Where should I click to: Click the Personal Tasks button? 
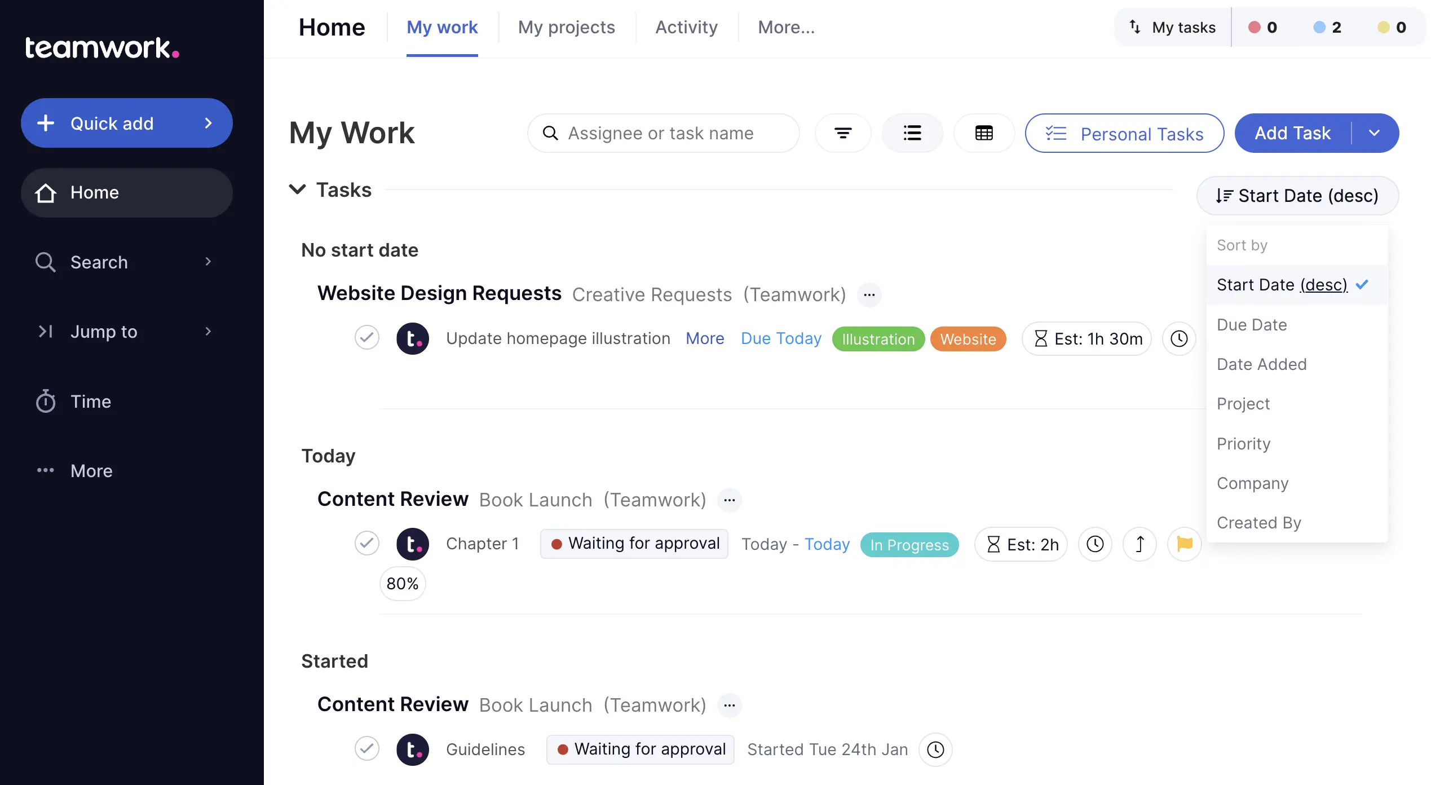click(1124, 134)
